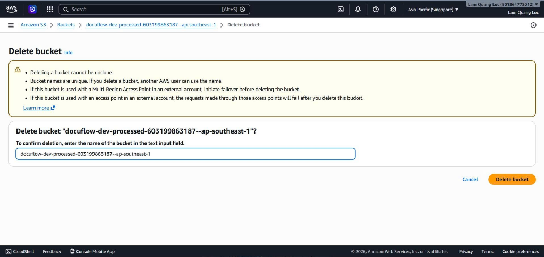Toggle the hamburger side navigation menu
544x257 pixels.
click(x=11, y=25)
